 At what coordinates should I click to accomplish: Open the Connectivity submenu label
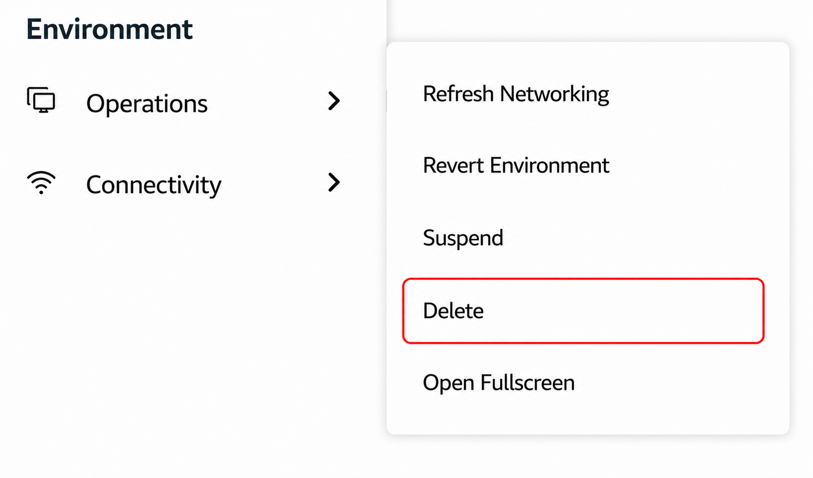(154, 185)
